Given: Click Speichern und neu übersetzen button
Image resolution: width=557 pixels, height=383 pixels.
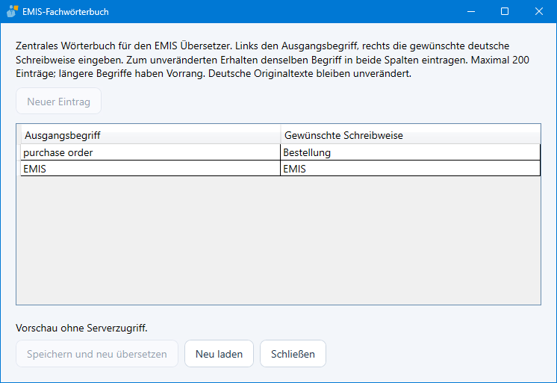Looking at the screenshot, I should click(x=97, y=354).
